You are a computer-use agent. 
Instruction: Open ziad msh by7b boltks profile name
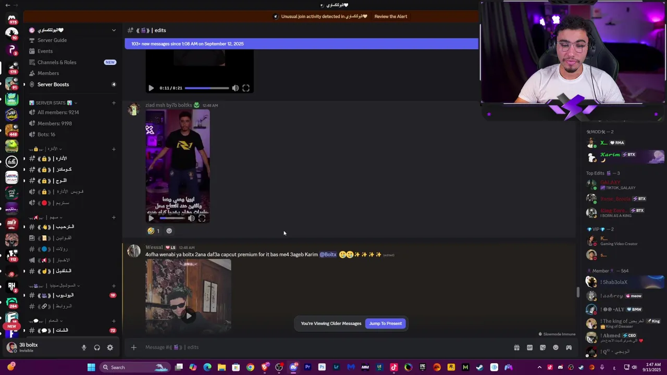[168, 105]
